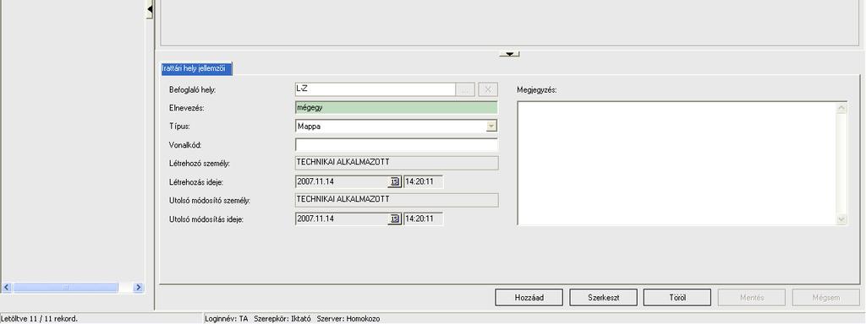The width and height of the screenshot is (866, 324).
Task: Click Utolsó módosító személy field value
Action: click(397, 200)
